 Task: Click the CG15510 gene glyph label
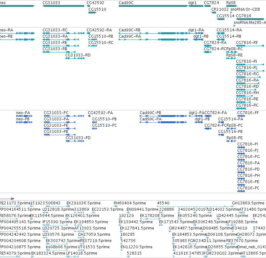click(98, 9)
